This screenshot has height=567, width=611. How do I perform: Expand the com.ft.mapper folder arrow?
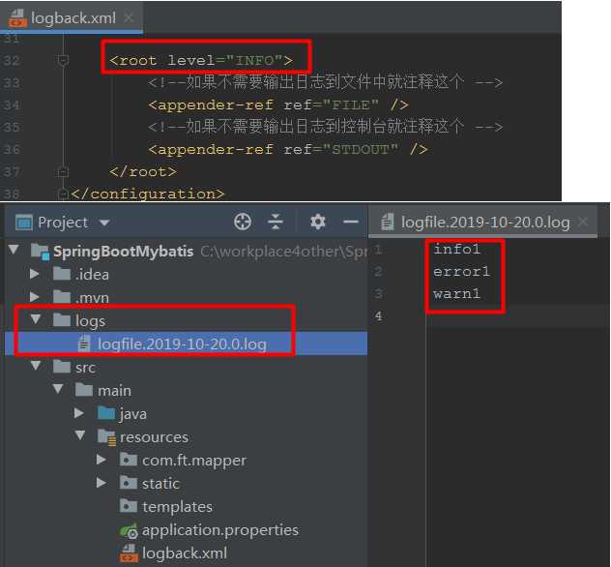(102, 460)
